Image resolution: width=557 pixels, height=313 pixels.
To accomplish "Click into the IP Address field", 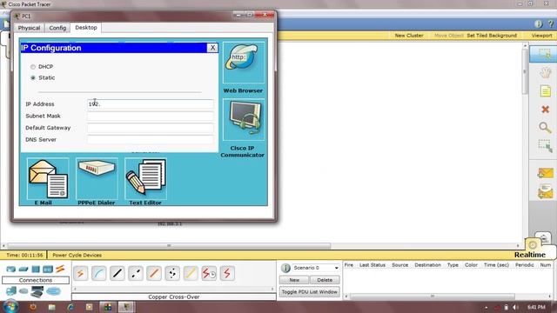I will coord(151,104).
